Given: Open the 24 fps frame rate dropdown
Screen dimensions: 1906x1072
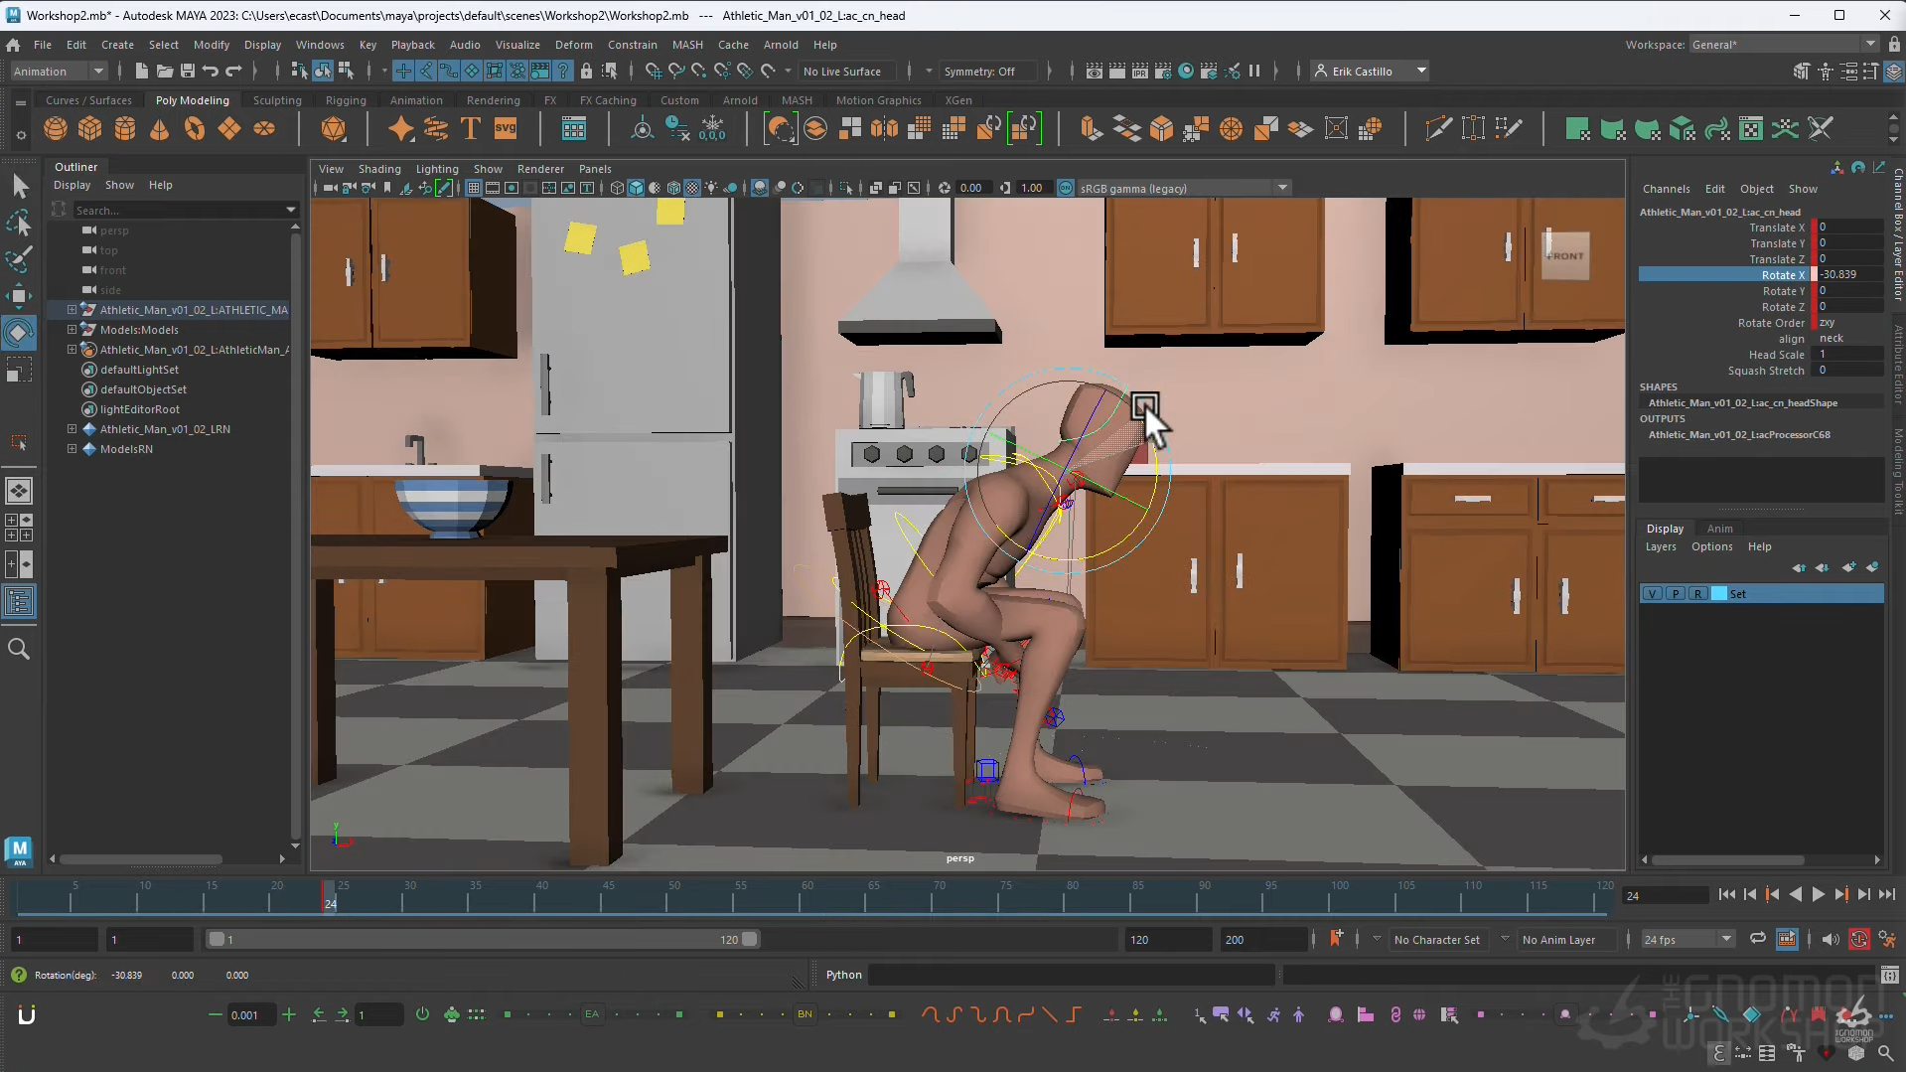Looking at the screenshot, I should [x=1687, y=939].
